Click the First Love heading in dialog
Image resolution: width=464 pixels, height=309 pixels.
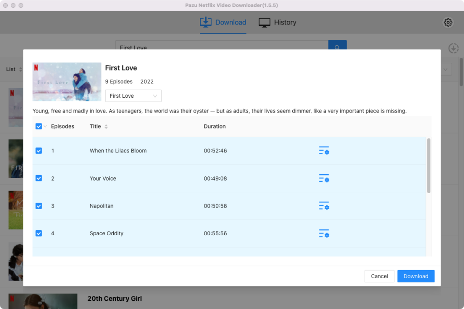pyautogui.click(x=121, y=68)
